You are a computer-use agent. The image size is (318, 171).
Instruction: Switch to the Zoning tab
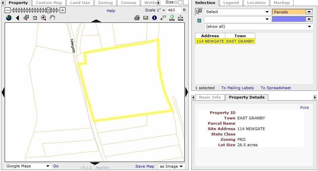pos(105,3)
